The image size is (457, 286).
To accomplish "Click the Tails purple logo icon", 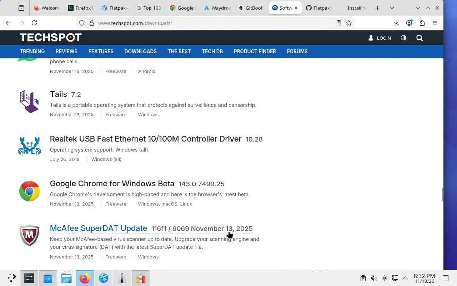I will point(29,102).
